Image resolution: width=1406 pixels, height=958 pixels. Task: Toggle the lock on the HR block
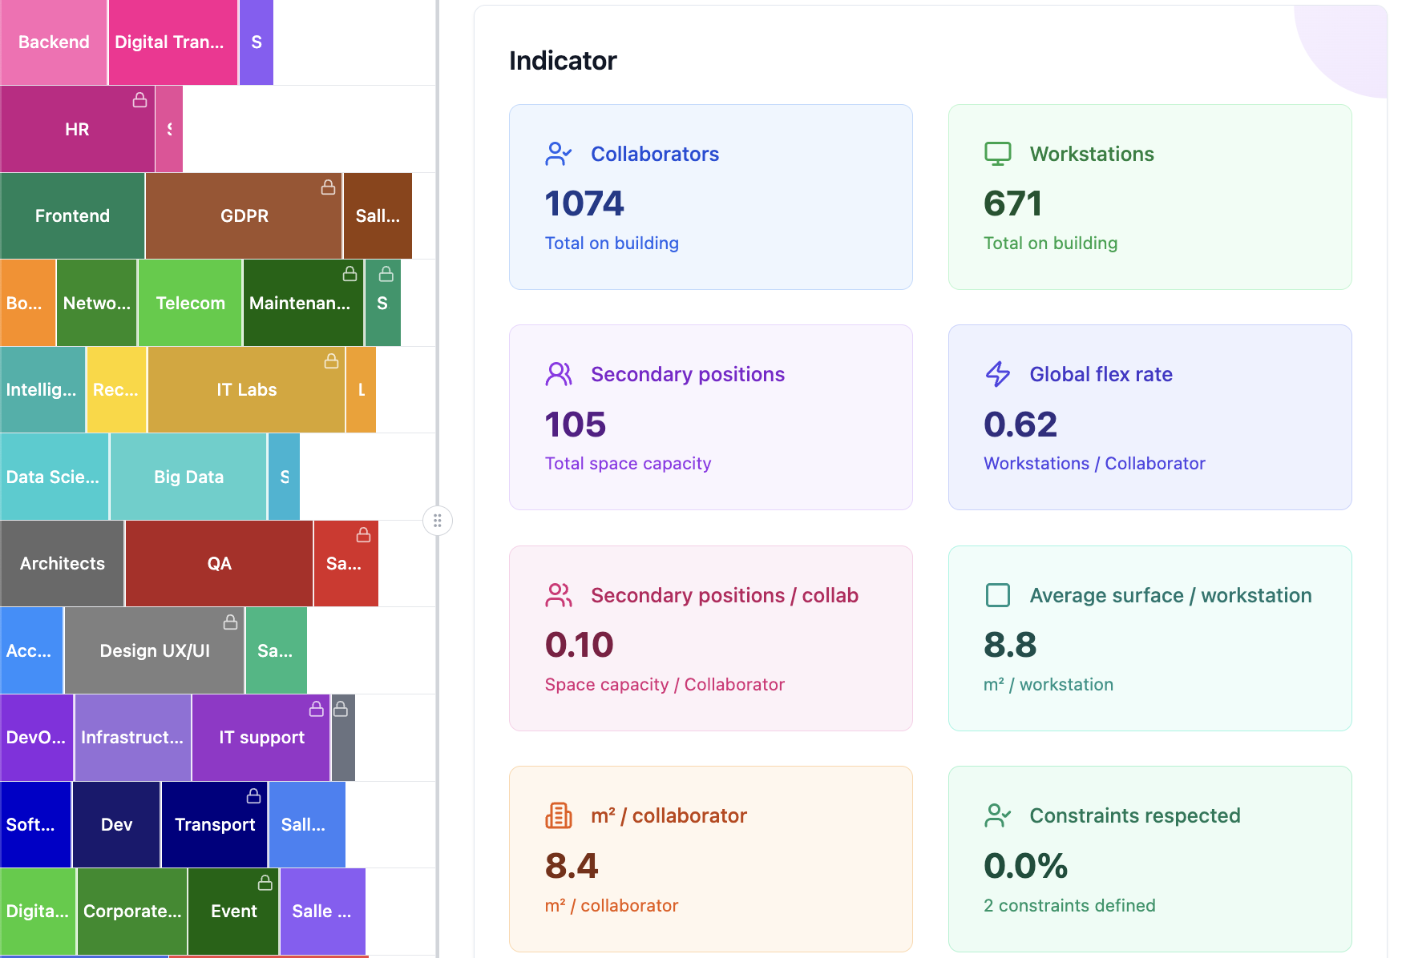[x=139, y=100]
